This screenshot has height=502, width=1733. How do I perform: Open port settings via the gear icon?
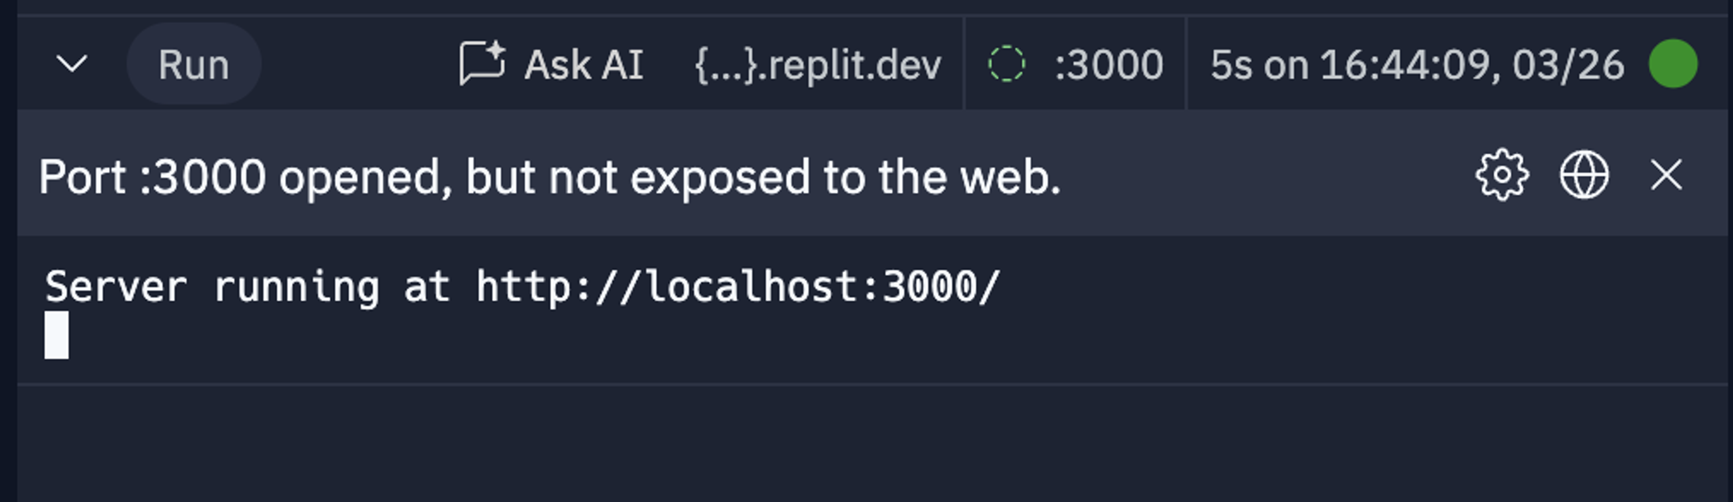click(1502, 175)
